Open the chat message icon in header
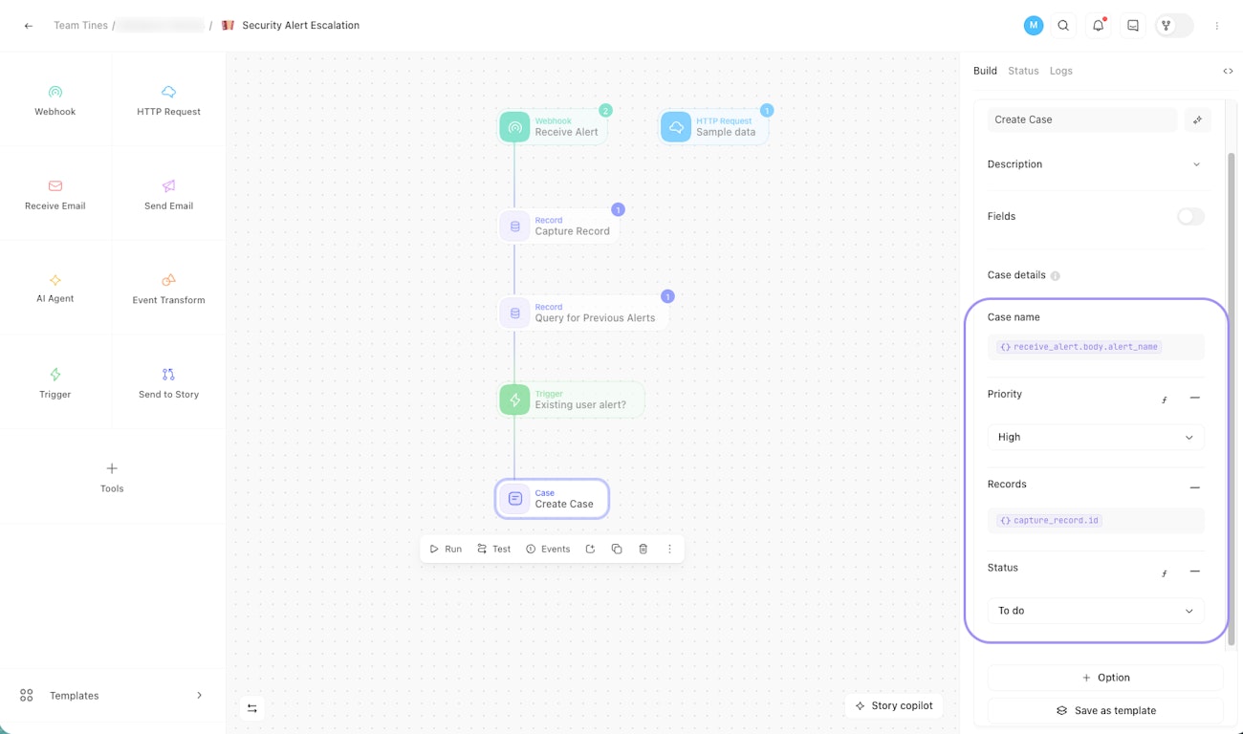 1133,26
